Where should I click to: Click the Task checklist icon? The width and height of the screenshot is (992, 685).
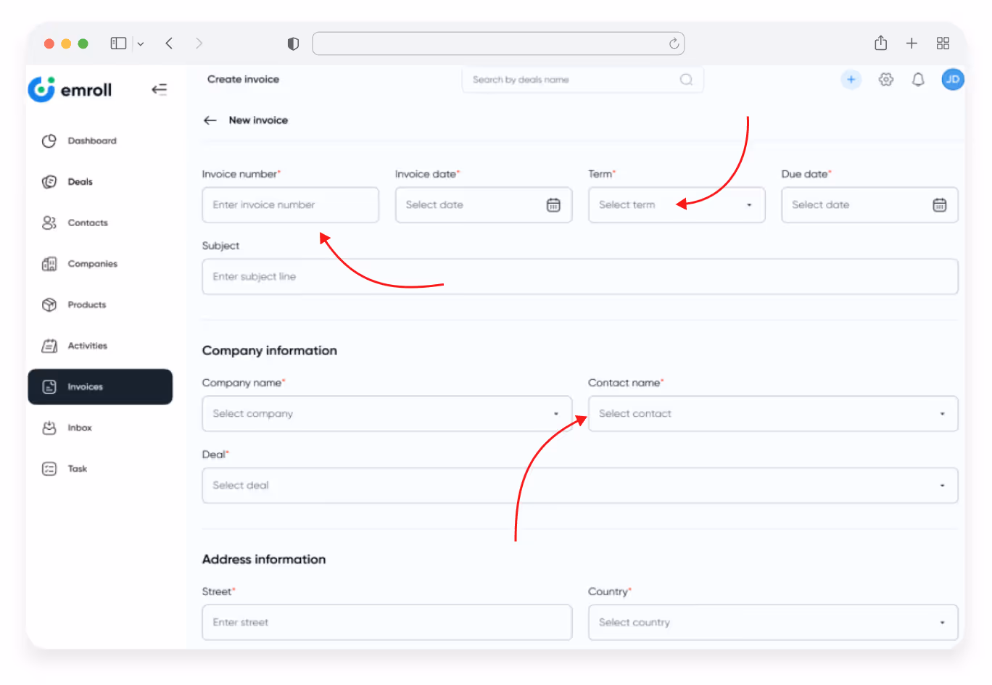tap(49, 469)
